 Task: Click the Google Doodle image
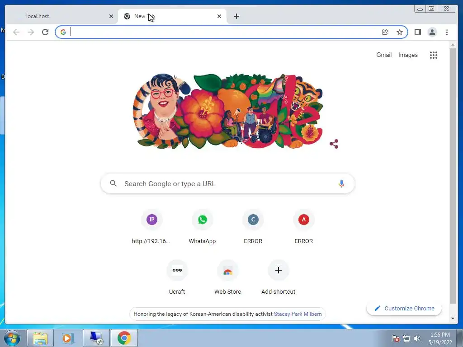point(228,111)
